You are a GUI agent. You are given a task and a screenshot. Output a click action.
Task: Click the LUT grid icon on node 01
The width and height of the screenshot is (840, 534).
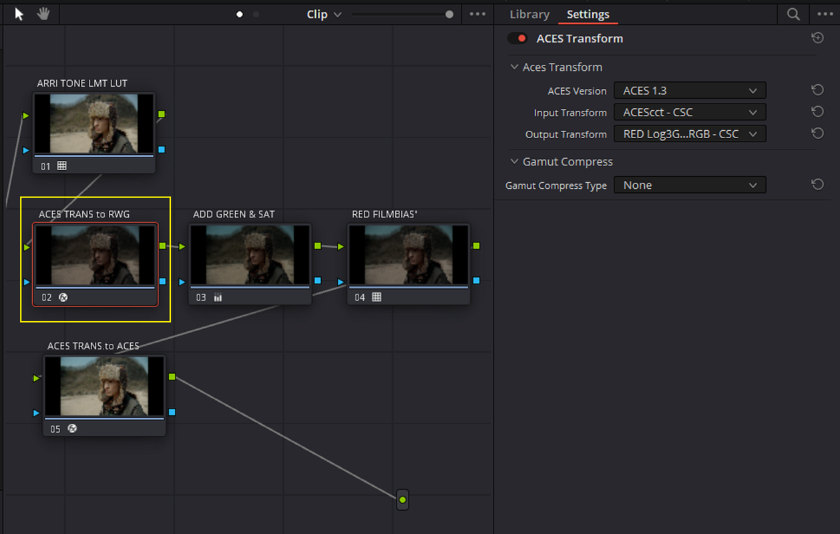[x=62, y=166]
